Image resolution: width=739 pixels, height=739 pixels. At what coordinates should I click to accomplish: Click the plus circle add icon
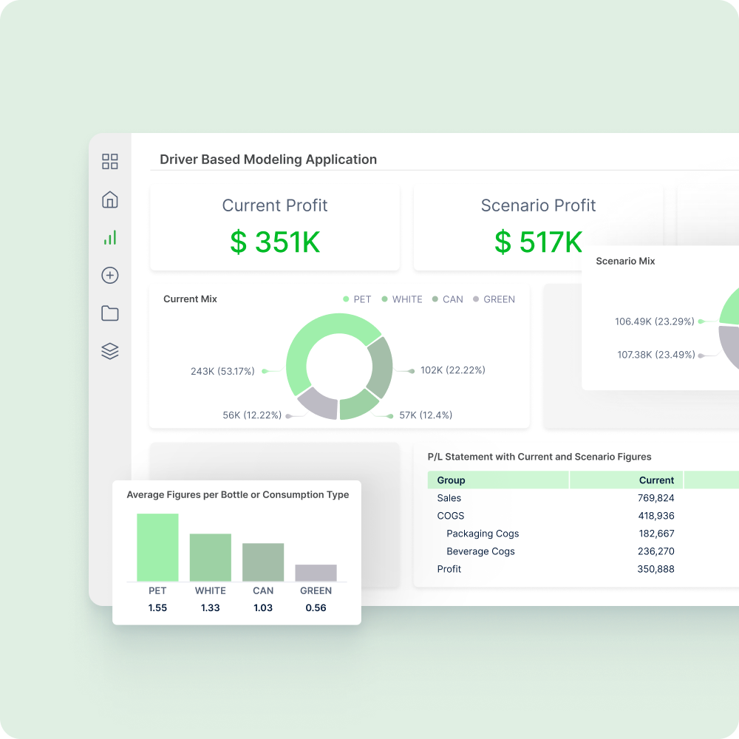(x=110, y=276)
